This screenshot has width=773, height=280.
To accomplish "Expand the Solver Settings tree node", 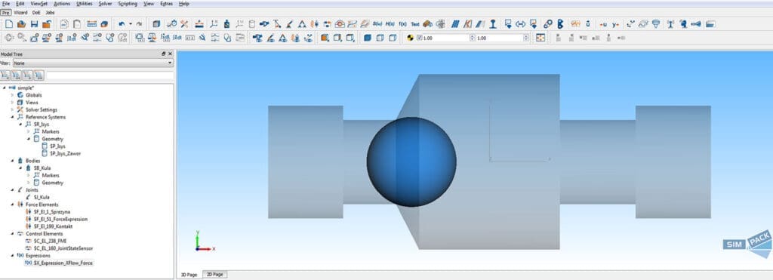I will (x=12, y=109).
